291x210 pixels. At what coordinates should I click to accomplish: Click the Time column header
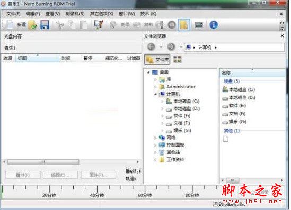coord(70,58)
